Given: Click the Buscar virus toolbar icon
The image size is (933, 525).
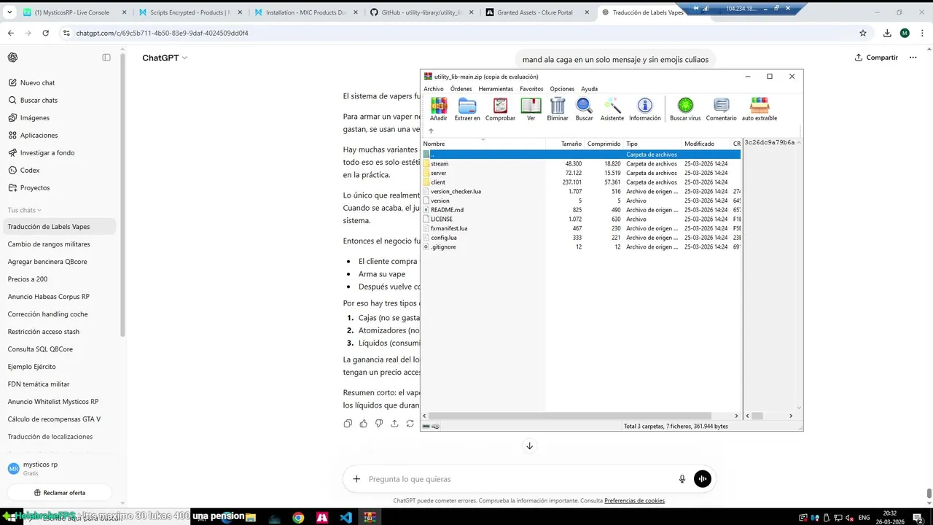Looking at the screenshot, I should click(685, 109).
